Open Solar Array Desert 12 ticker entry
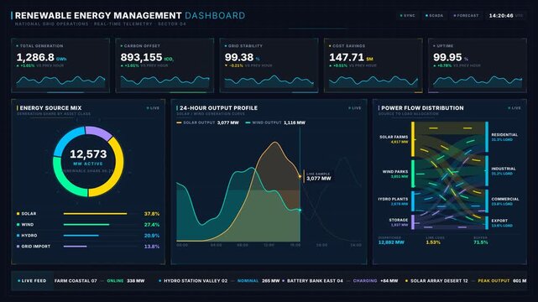 (466, 281)
